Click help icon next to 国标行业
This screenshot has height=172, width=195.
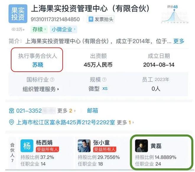[x=52, y=80]
